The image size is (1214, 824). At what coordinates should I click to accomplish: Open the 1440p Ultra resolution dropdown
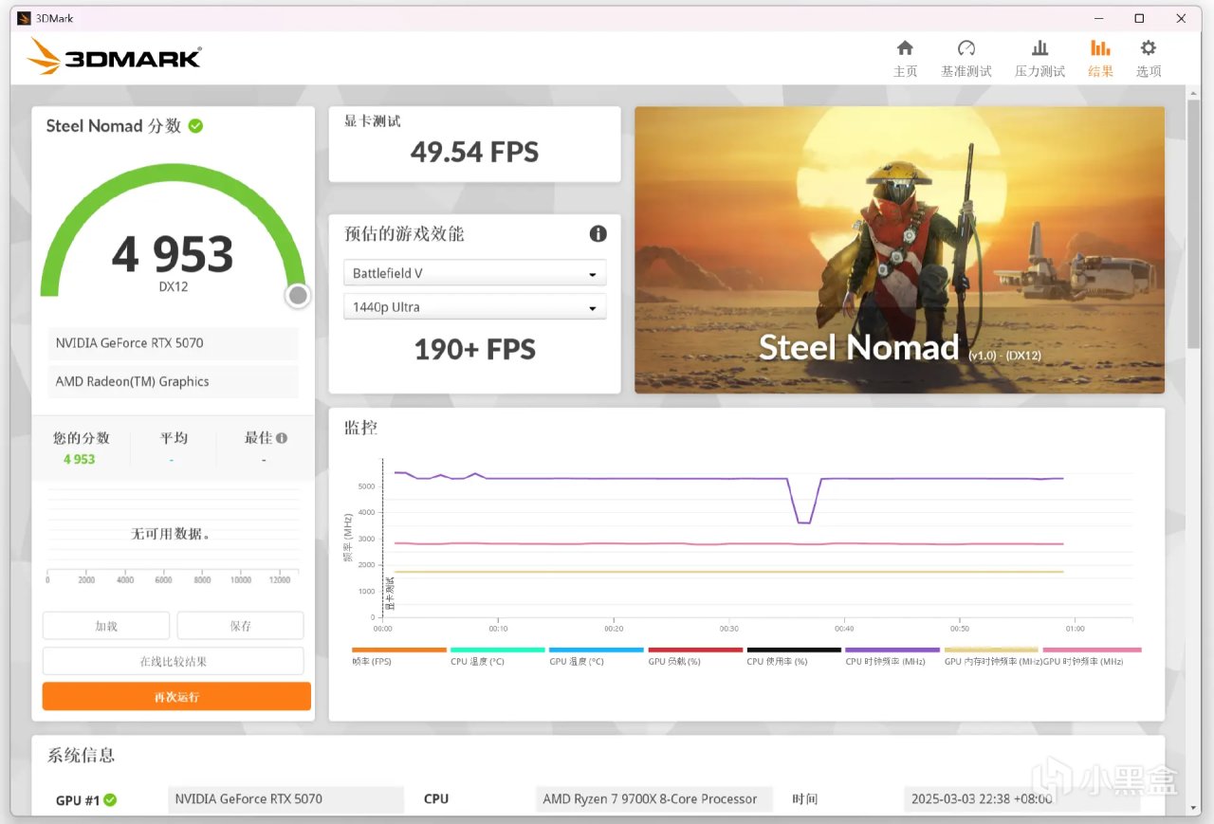click(474, 307)
